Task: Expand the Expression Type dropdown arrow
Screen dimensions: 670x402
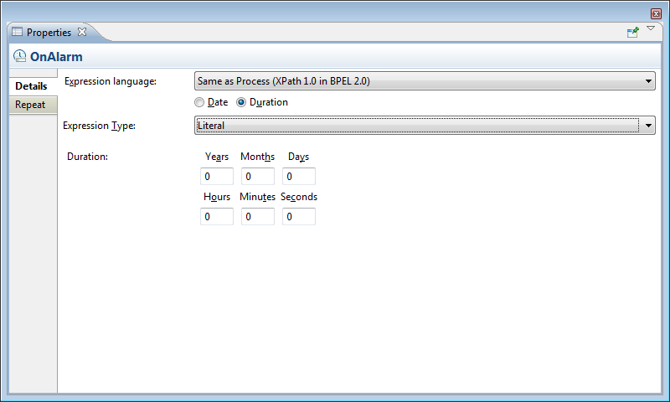Action: (x=648, y=126)
